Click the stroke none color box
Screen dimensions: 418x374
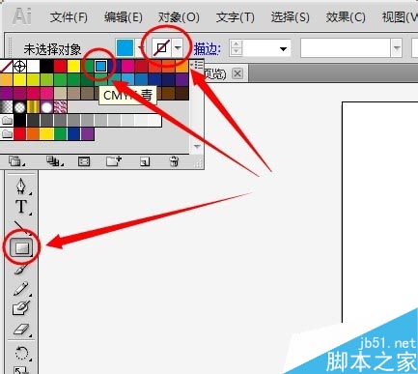click(x=162, y=48)
